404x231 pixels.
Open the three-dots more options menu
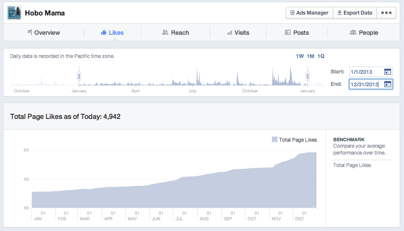386,13
